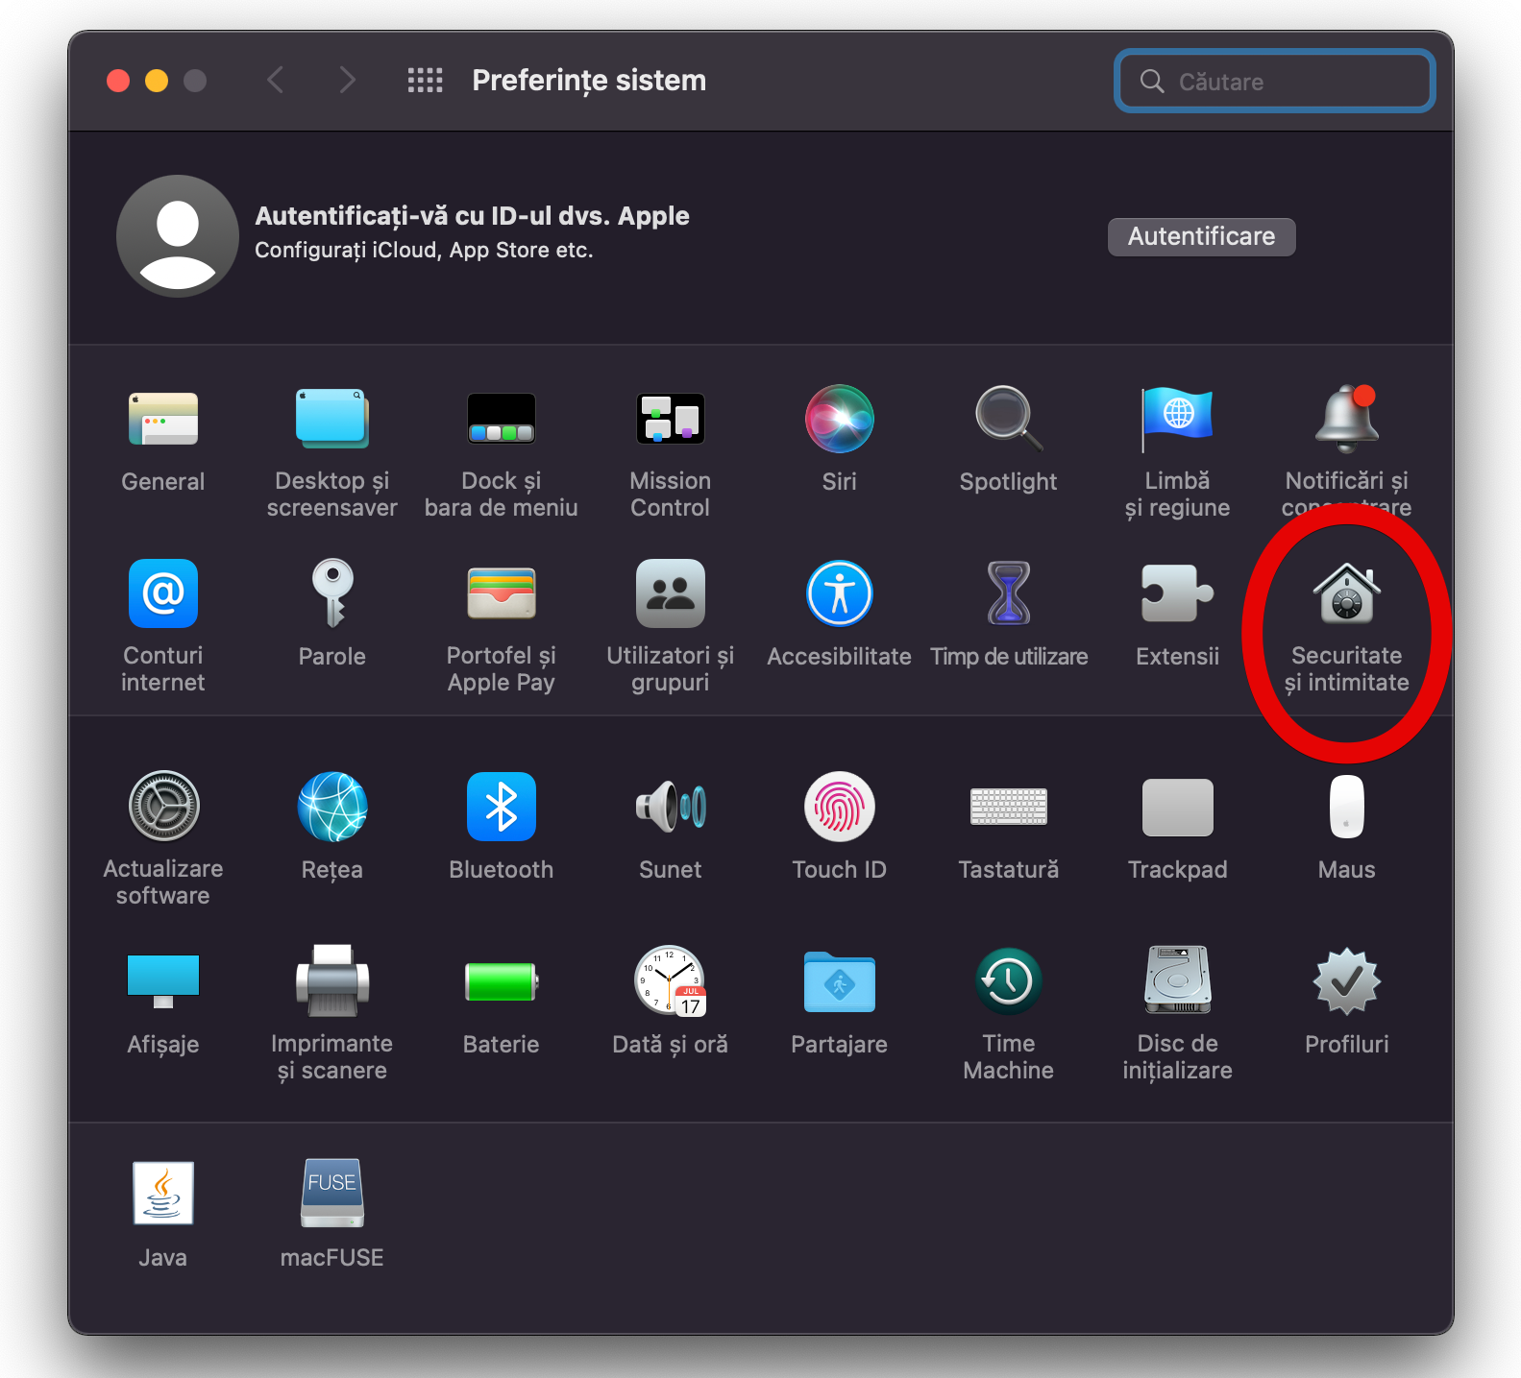Show all preferences grid button

pos(425,81)
